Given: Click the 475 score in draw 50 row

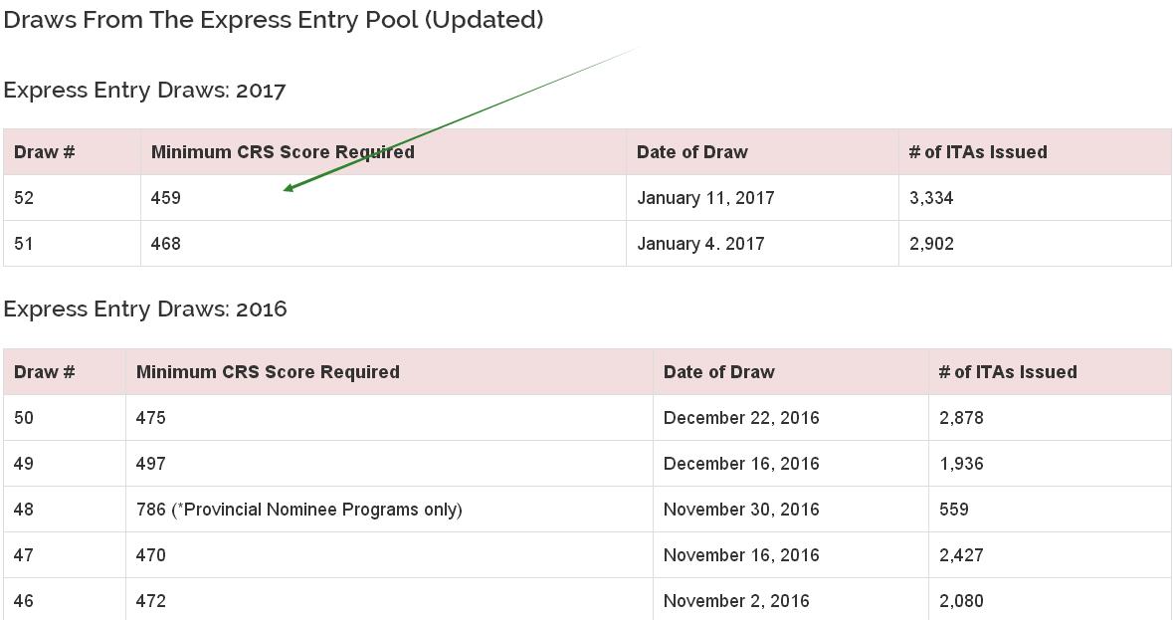Looking at the screenshot, I should click(150, 417).
